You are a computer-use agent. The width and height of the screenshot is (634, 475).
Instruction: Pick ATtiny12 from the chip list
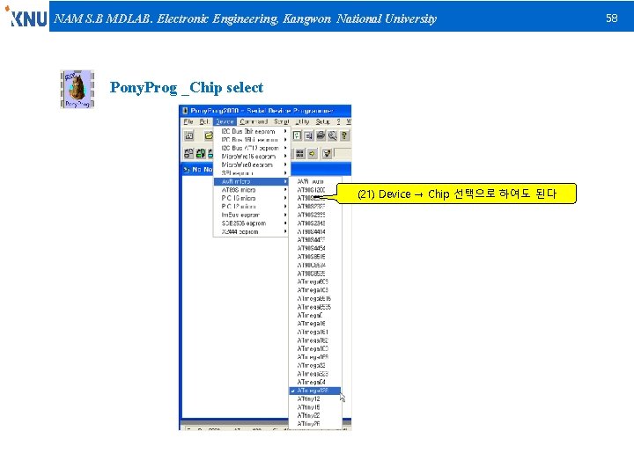[x=315, y=399]
